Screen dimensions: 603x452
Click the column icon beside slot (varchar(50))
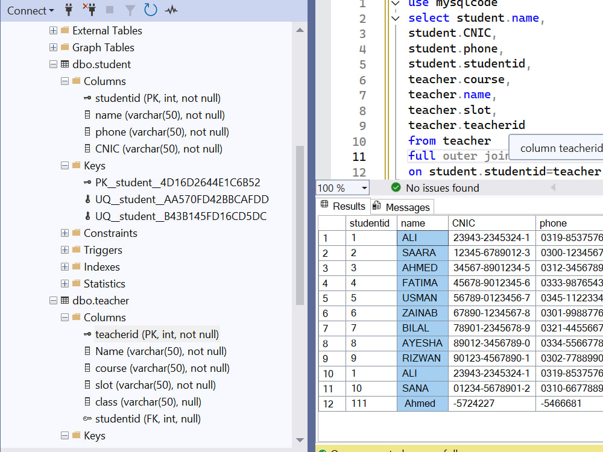pyautogui.click(x=87, y=385)
